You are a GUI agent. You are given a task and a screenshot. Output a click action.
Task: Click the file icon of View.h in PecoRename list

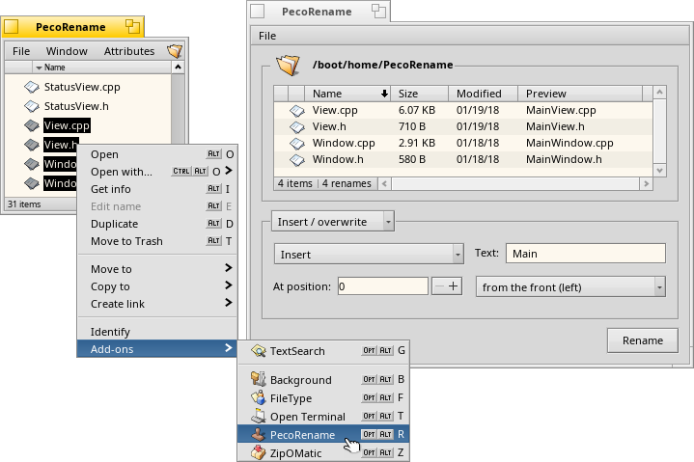tap(297, 127)
